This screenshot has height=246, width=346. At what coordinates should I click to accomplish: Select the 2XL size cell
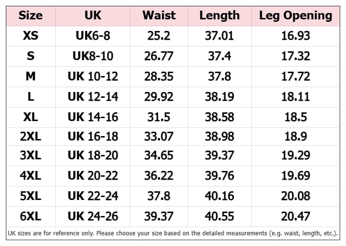click(x=31, y=136)
